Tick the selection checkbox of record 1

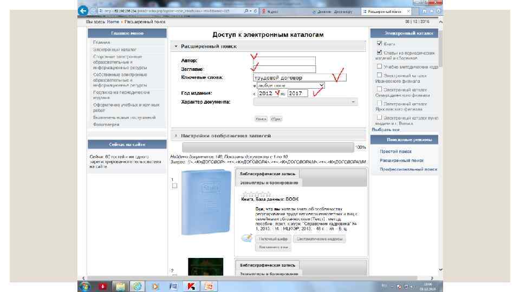[x=175, y=185]
